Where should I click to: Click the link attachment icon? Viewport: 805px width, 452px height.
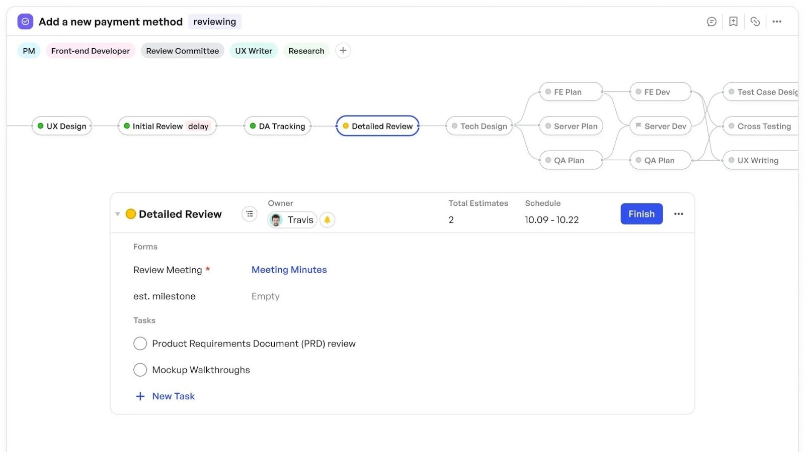755,22
